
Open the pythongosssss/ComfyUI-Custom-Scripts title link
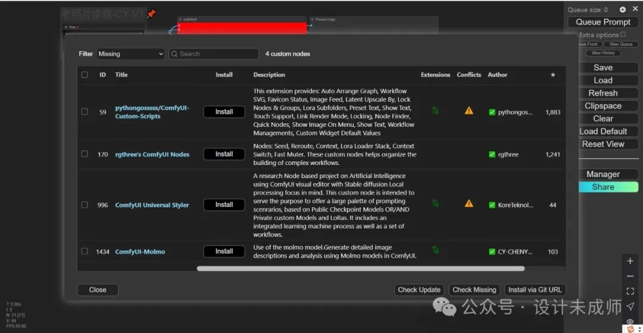tap(152, 112)
